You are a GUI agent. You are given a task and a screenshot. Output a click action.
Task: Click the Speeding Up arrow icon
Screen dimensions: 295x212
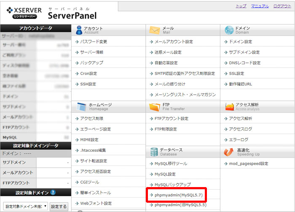click(x=228, y=152)
